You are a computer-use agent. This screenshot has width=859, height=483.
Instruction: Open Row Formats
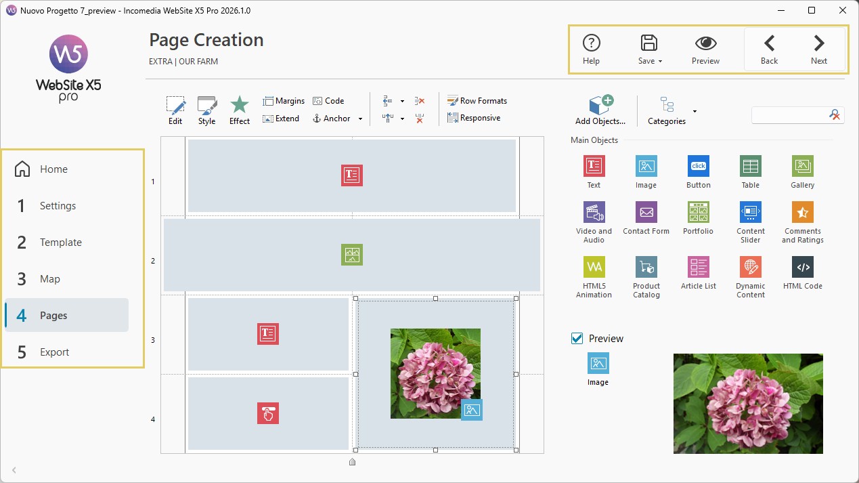coord(477,101)
